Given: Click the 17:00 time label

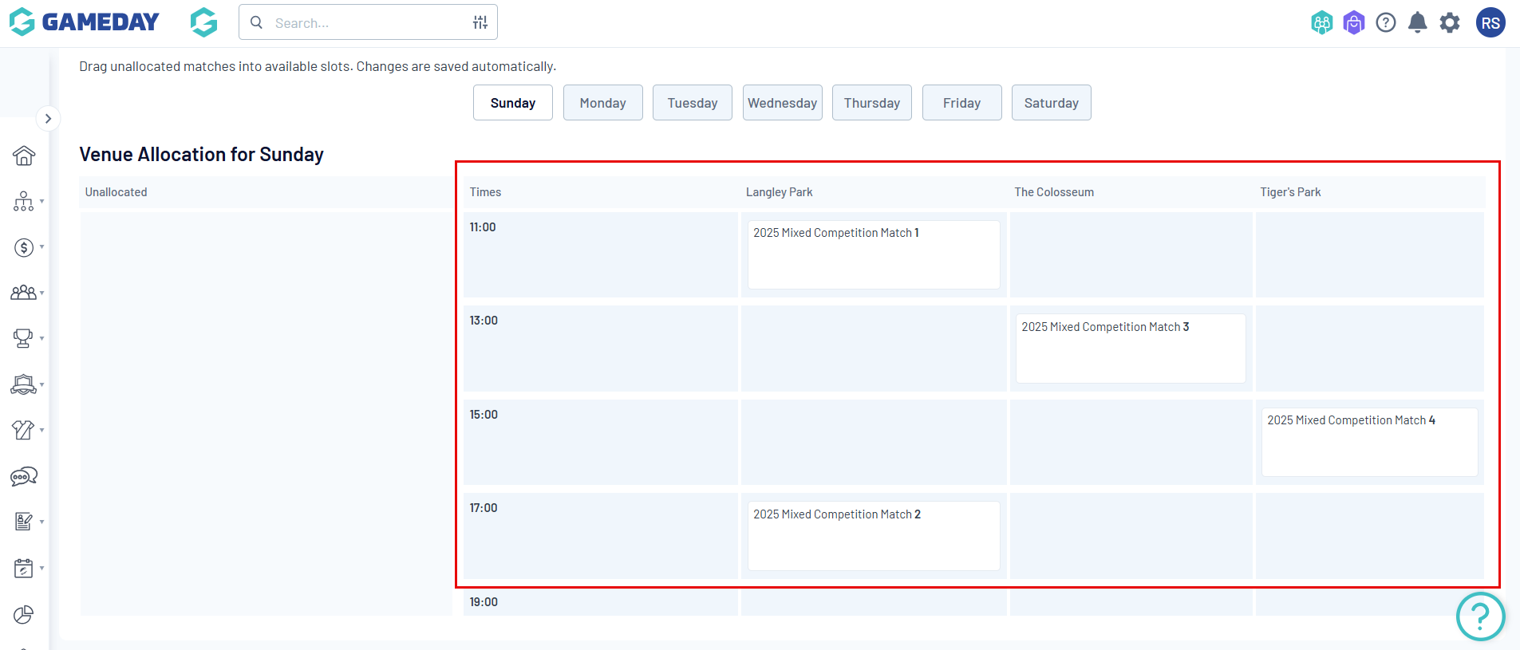Looking at the screenshot, I should click(x=484, y=508).
